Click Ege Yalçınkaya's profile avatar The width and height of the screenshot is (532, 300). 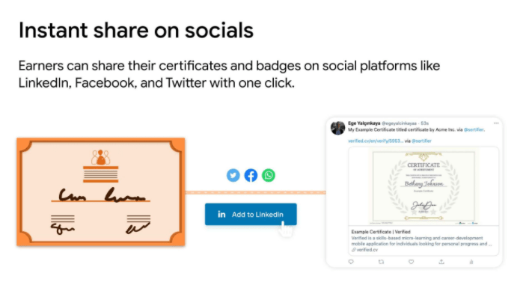[x=338, y=127]
